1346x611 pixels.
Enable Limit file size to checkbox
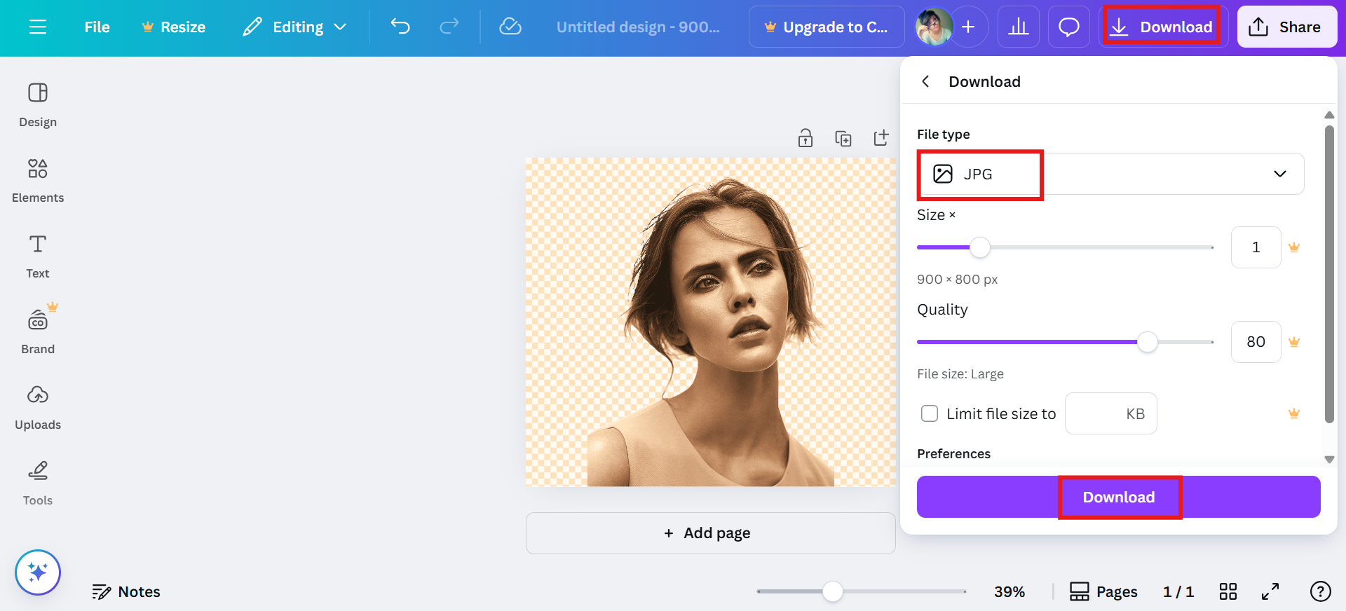pyautogui.click(x=930, y=413)
